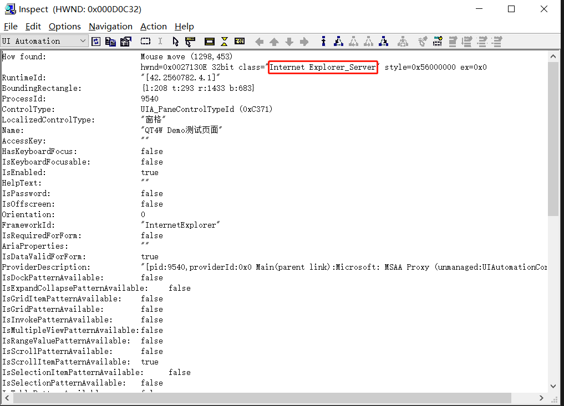Click the "AccessKey:" property label
Screen dimensions: 564x406
click(24, 141)
